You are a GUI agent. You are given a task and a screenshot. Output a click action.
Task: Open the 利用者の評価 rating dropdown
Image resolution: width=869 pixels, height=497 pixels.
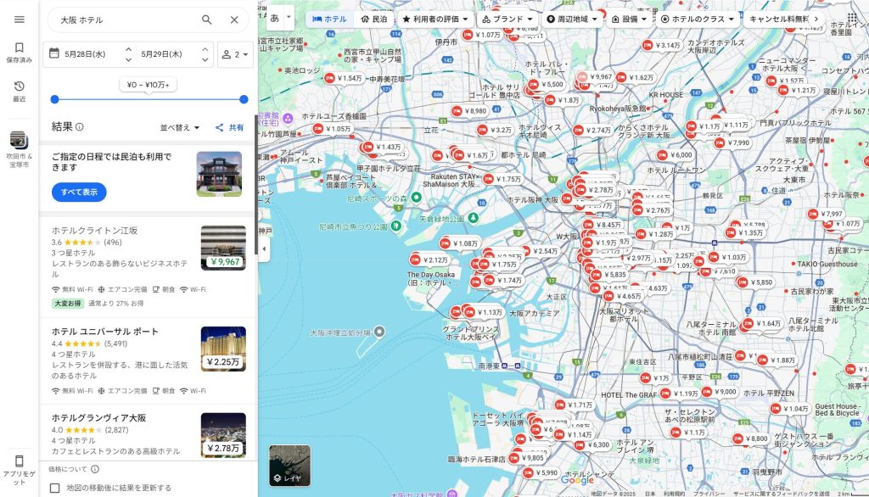(x=435, y=19)
